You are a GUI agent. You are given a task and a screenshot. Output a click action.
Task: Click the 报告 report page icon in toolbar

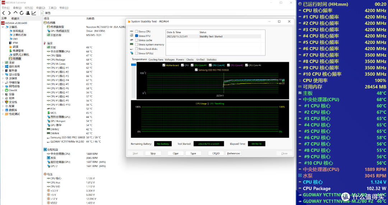tap(42, 13)
